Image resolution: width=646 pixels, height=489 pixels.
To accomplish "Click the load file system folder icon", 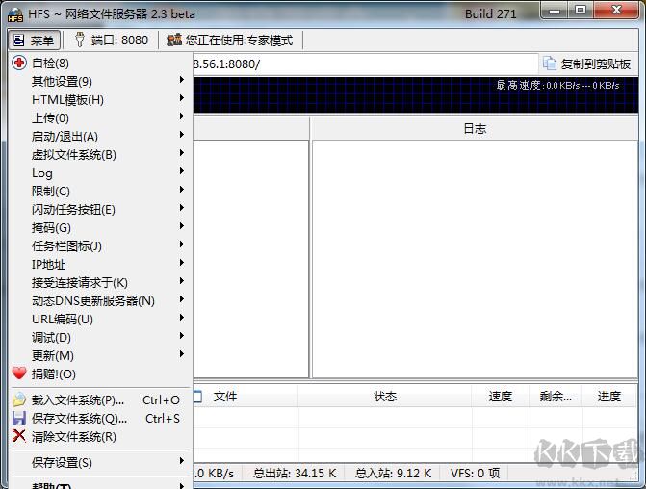I will [x=19, y=399].
